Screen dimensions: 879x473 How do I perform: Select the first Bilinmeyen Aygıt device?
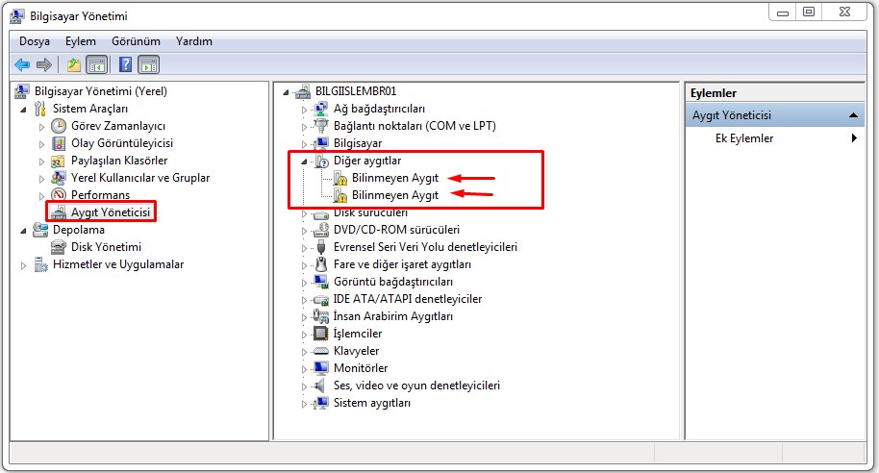[x=394, y=178]
